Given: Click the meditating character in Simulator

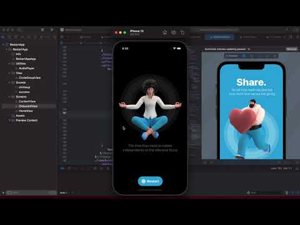Looking at the screenshot, I should tap(150, 109).
